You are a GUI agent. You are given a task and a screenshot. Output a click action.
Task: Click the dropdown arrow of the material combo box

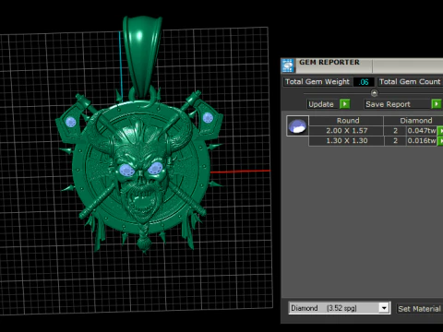pos(384,308)
